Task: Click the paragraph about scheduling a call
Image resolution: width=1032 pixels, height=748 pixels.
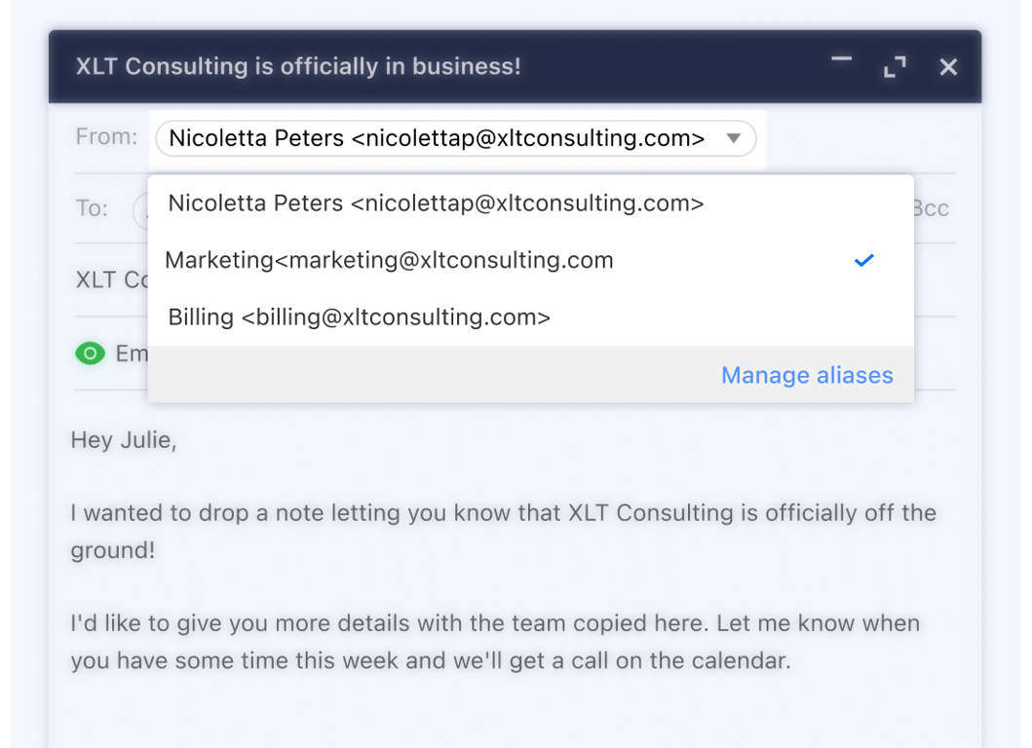Action: 495,641
